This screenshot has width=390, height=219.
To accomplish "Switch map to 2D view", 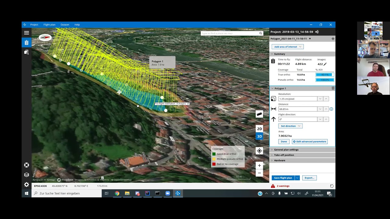I will [259, 129].
